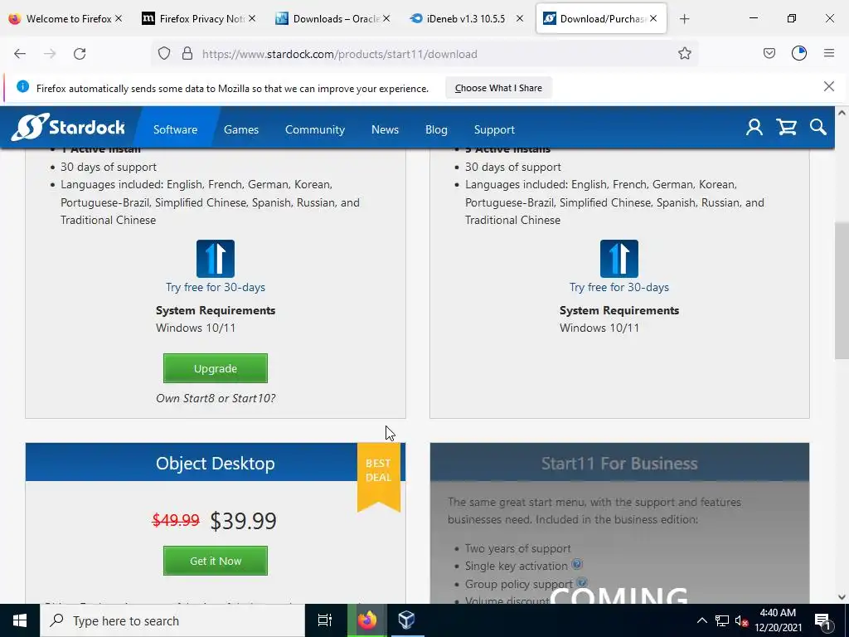Close the Firefox Privacy Notice tab
Viewport: 849px width, 637px height.
click(x=252, y=18)
